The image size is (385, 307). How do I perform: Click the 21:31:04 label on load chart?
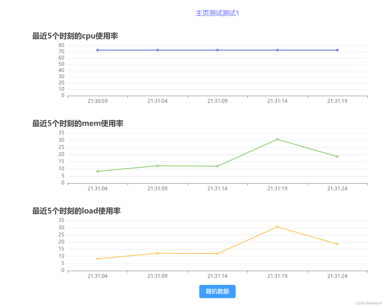tap(98, 276)
